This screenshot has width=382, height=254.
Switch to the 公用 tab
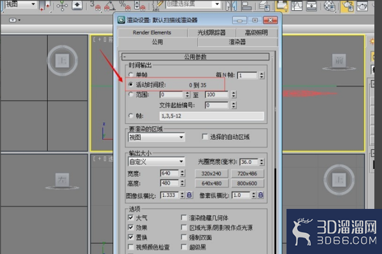pos(157,42)
